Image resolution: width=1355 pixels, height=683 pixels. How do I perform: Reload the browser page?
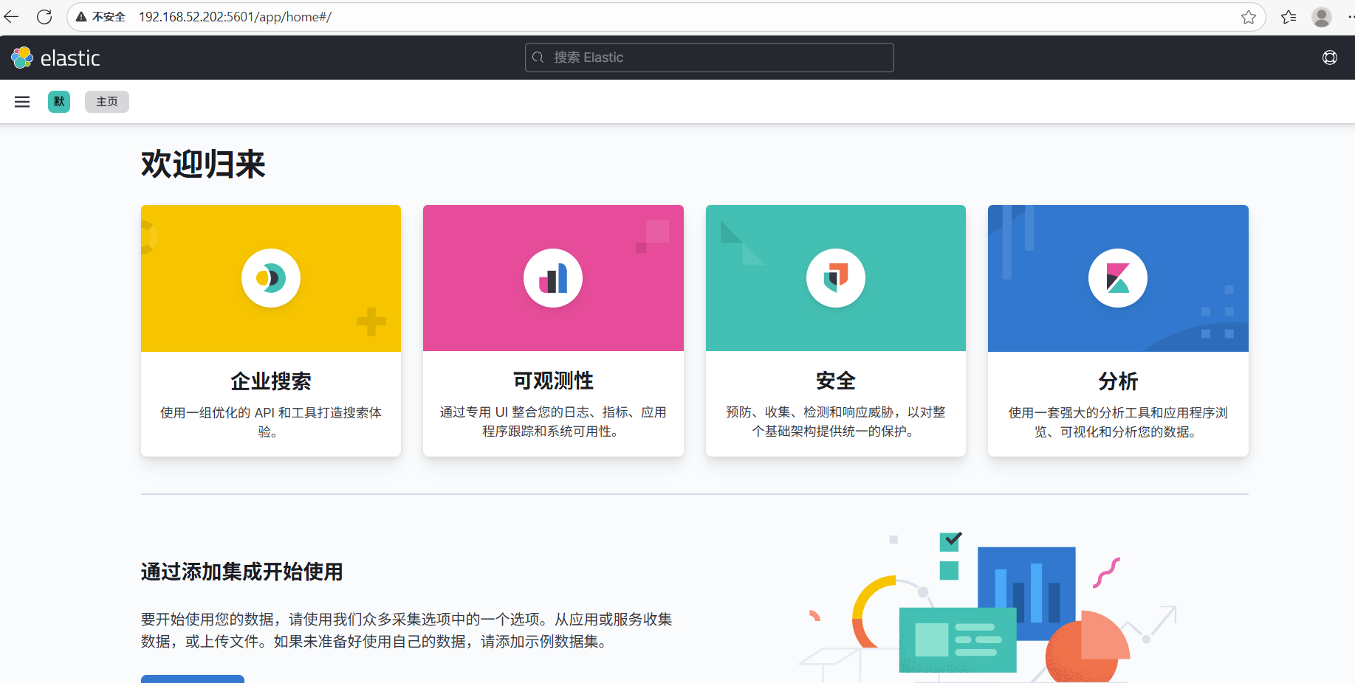pyautogui.click(x=44, y=16)
